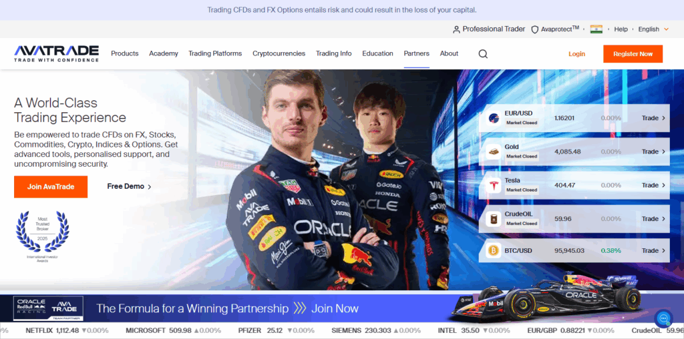This screenshot has height=339, width=684.
Task: Click the Bitcoin BTC/USD icon
Action: coord(494,251)
